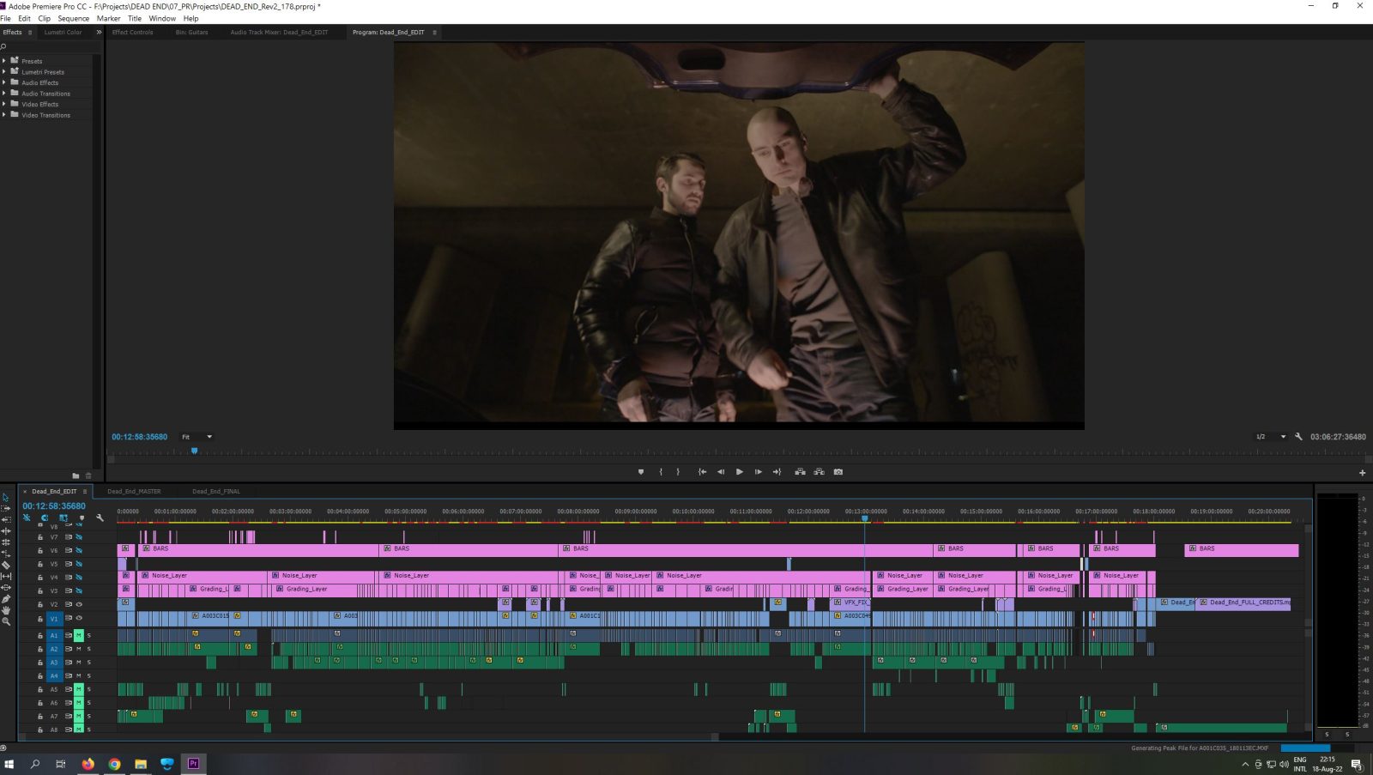Mute audio track A2
Screen dimensions: 1373x775
pyautogui.click(x=79, y=649)
